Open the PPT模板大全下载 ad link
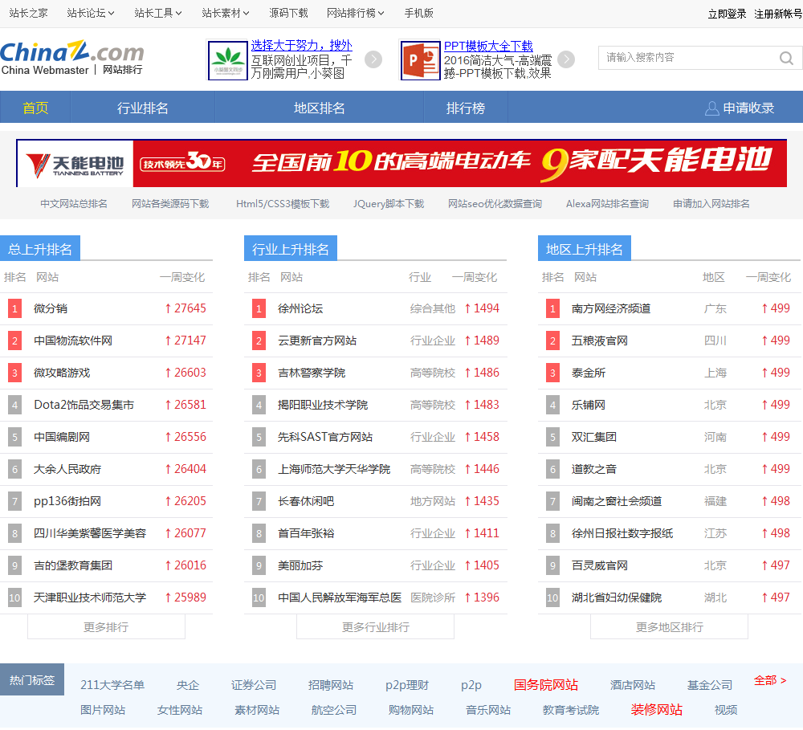This screenshot has width=803, height=730. coord(488,46)
